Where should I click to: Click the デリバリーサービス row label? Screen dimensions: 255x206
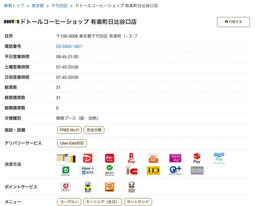point(23,143)
